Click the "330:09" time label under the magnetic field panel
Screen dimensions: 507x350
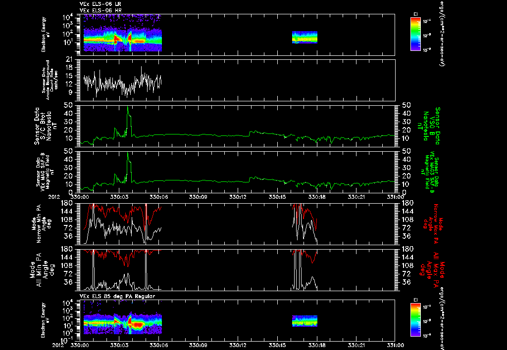(199, 197)
